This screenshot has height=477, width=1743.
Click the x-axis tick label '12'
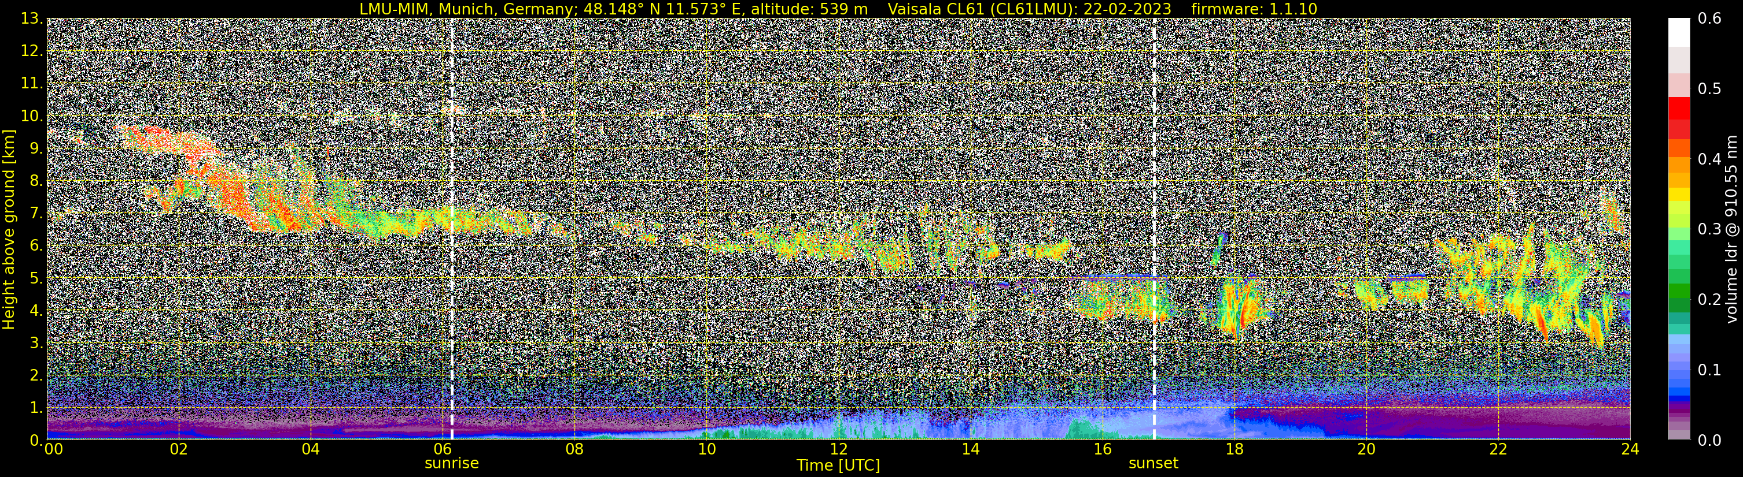click(x=838, y=449)
